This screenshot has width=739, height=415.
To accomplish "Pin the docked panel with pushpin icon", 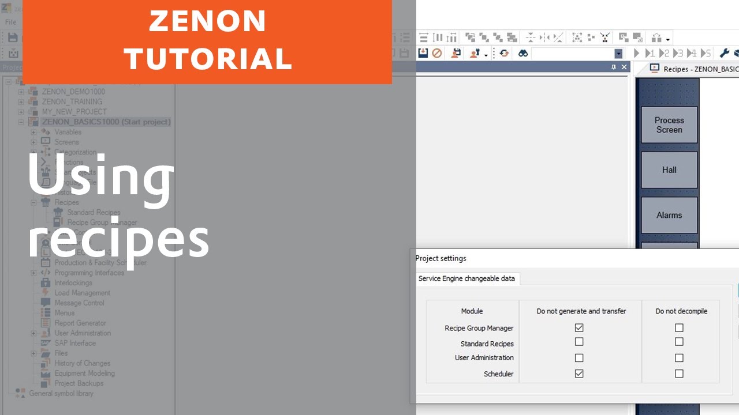I will (x=614, y=67).
